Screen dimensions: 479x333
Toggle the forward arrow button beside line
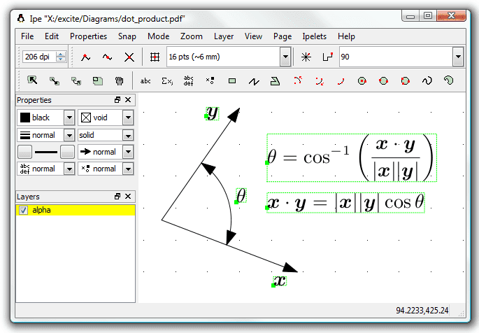(67, 152)
